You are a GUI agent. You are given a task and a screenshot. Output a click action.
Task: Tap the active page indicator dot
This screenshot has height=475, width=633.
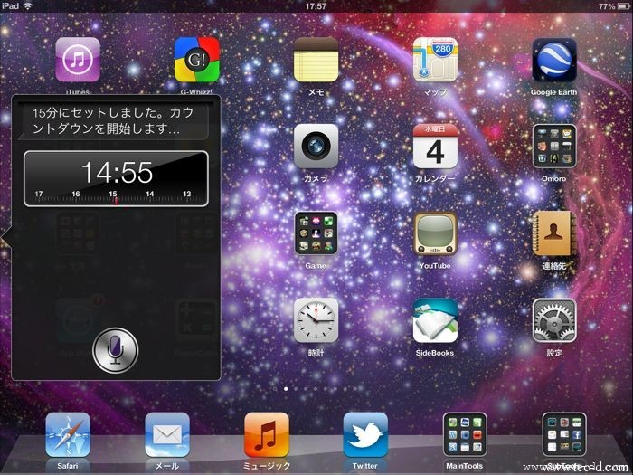286,389
